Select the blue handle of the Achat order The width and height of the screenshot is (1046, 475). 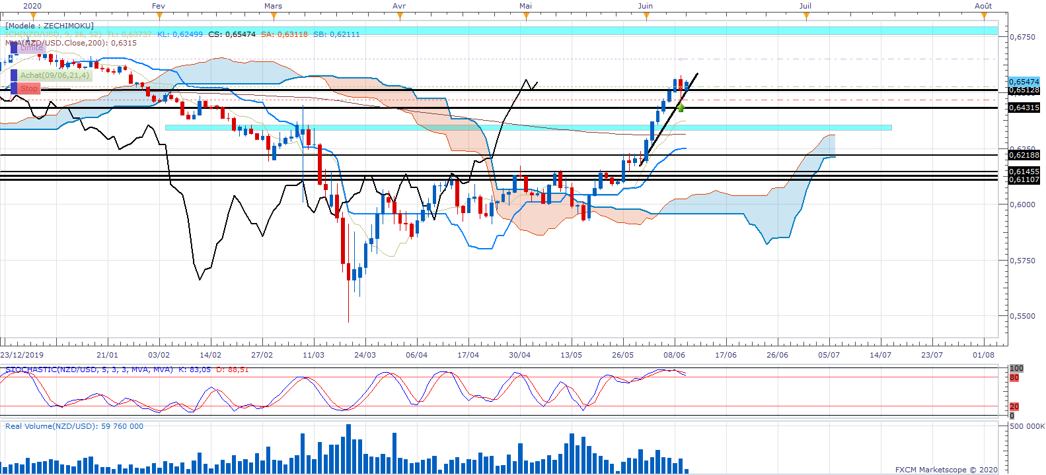point(14,75)
